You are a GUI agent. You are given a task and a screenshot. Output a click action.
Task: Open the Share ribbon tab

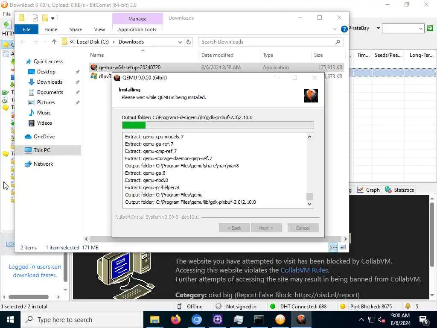[x=76, y=29]
